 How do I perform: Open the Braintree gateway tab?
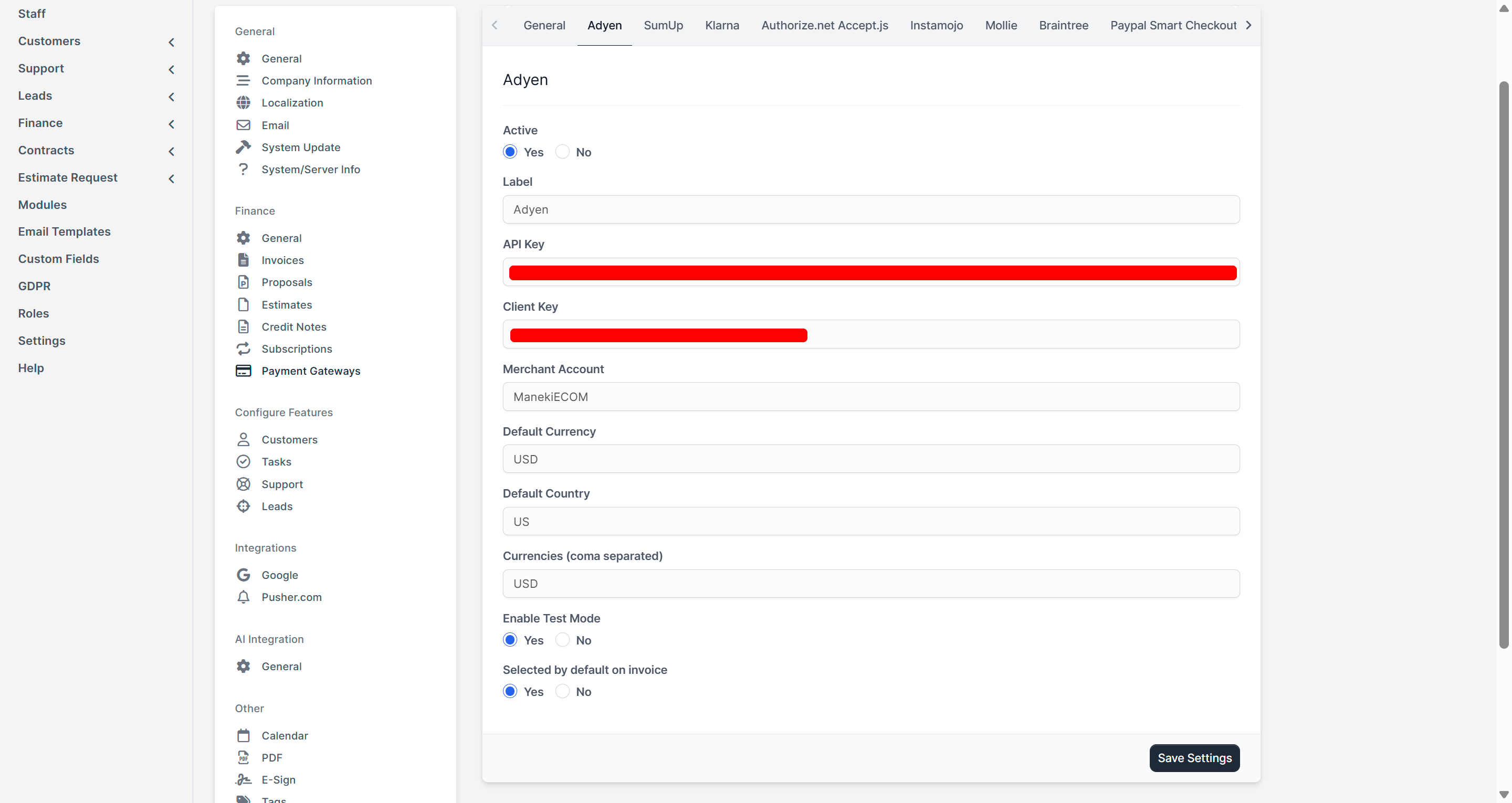point(1063,25)
